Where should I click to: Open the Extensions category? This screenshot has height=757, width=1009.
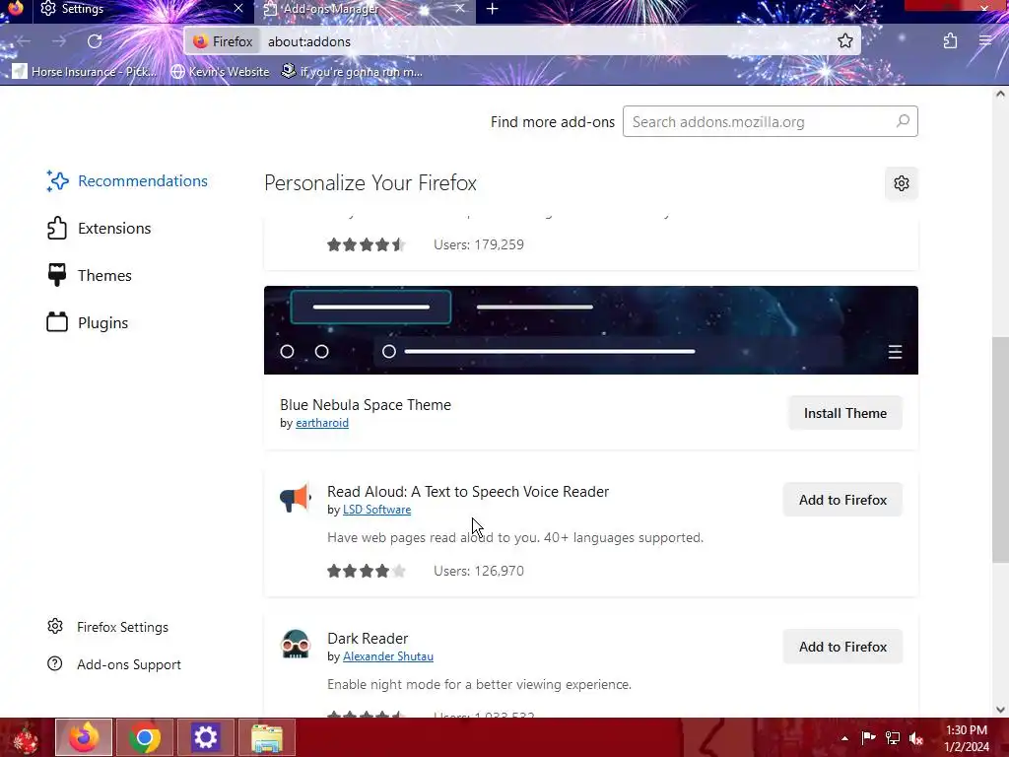click(x=100, y=229)
